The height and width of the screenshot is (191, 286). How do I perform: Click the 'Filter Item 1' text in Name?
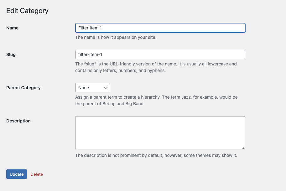pos(90,28)
